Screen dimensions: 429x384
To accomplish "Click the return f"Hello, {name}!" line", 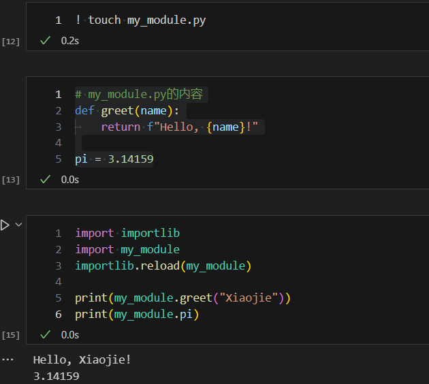I will [180, 127].
